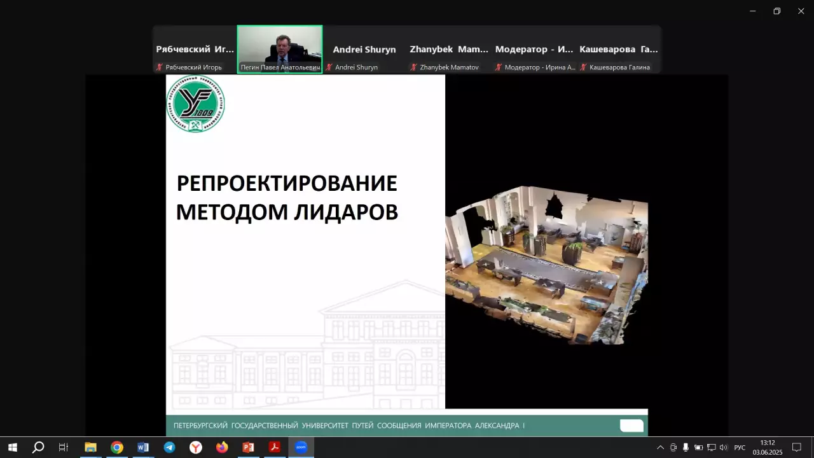Expand hidden system tray icons
814x458 pixels.
coord(660,447)
